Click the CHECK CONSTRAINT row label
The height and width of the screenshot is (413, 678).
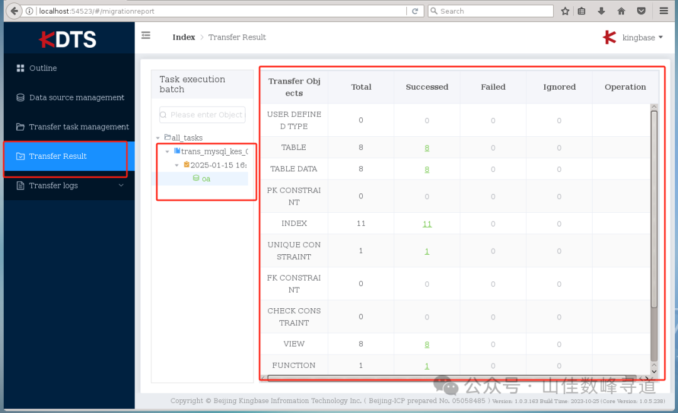(294, 317)
